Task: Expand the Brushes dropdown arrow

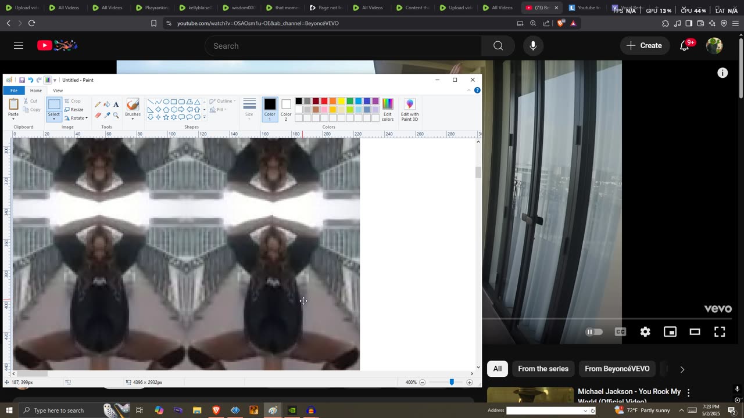Action: 133,119
